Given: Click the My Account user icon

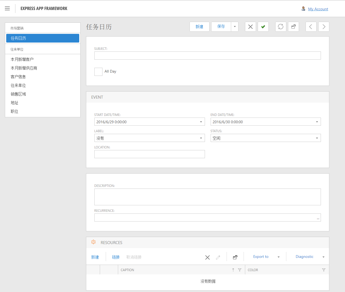Looking at the screenshot, I should coord(303,9).
